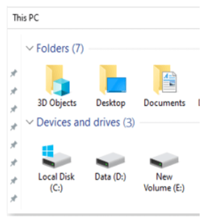
Task: Click the New Volume (E:) label
Action: pos(164,182)
